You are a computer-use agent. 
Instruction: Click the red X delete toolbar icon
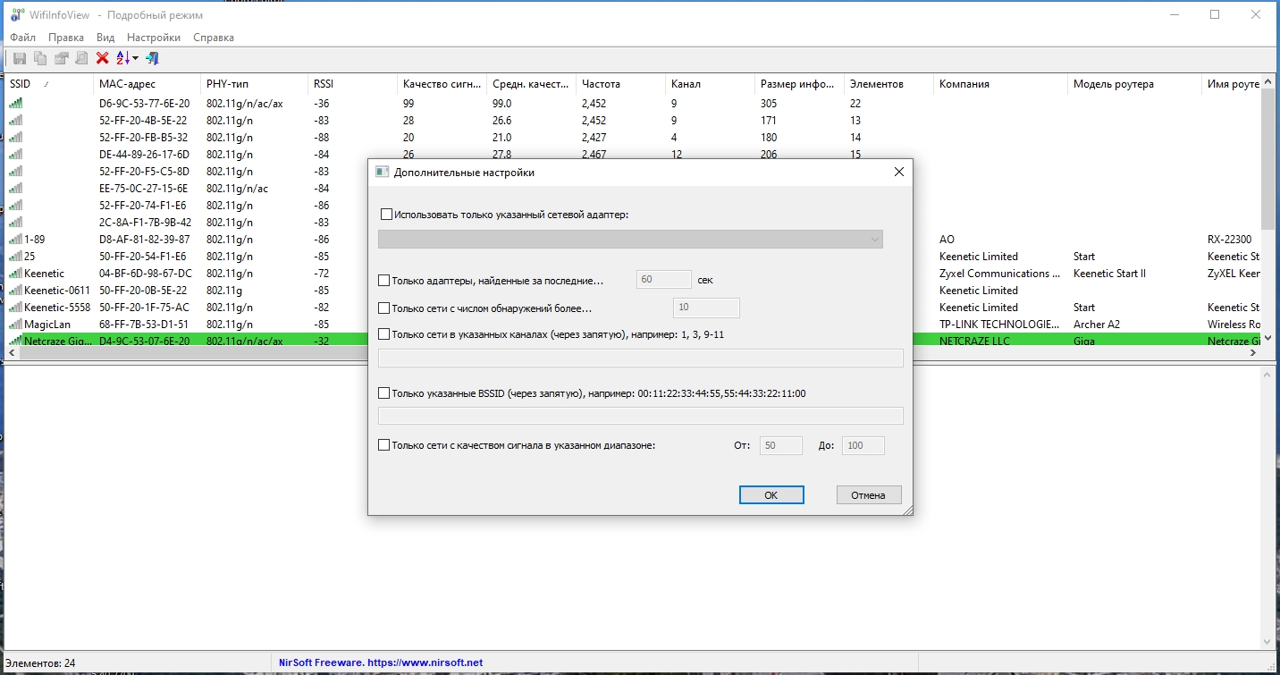(x=103, y=58)
